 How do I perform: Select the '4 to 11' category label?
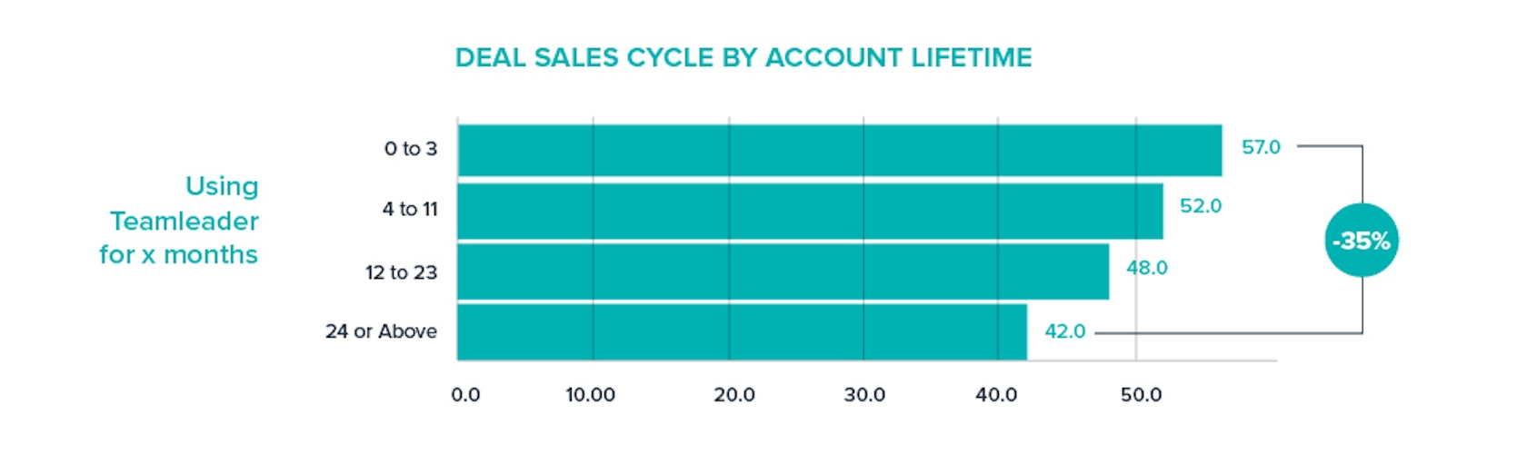click(x=409, y=210)
